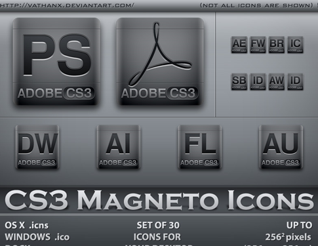Click the 'SET OF 30' text
This screenshot has height=246, width=318.
point(158,225)
